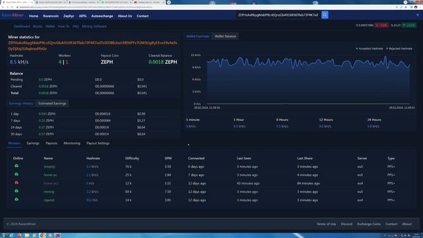Open FAQ link
Viewport: 423px width, 238px height.
coord(76,26)
